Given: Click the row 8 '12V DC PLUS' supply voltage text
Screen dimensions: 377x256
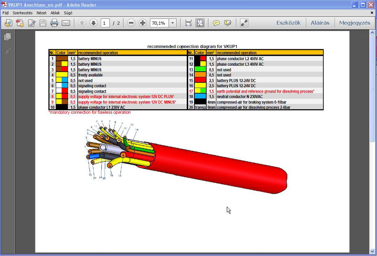Looking at the screenshot, I should 126,97.
